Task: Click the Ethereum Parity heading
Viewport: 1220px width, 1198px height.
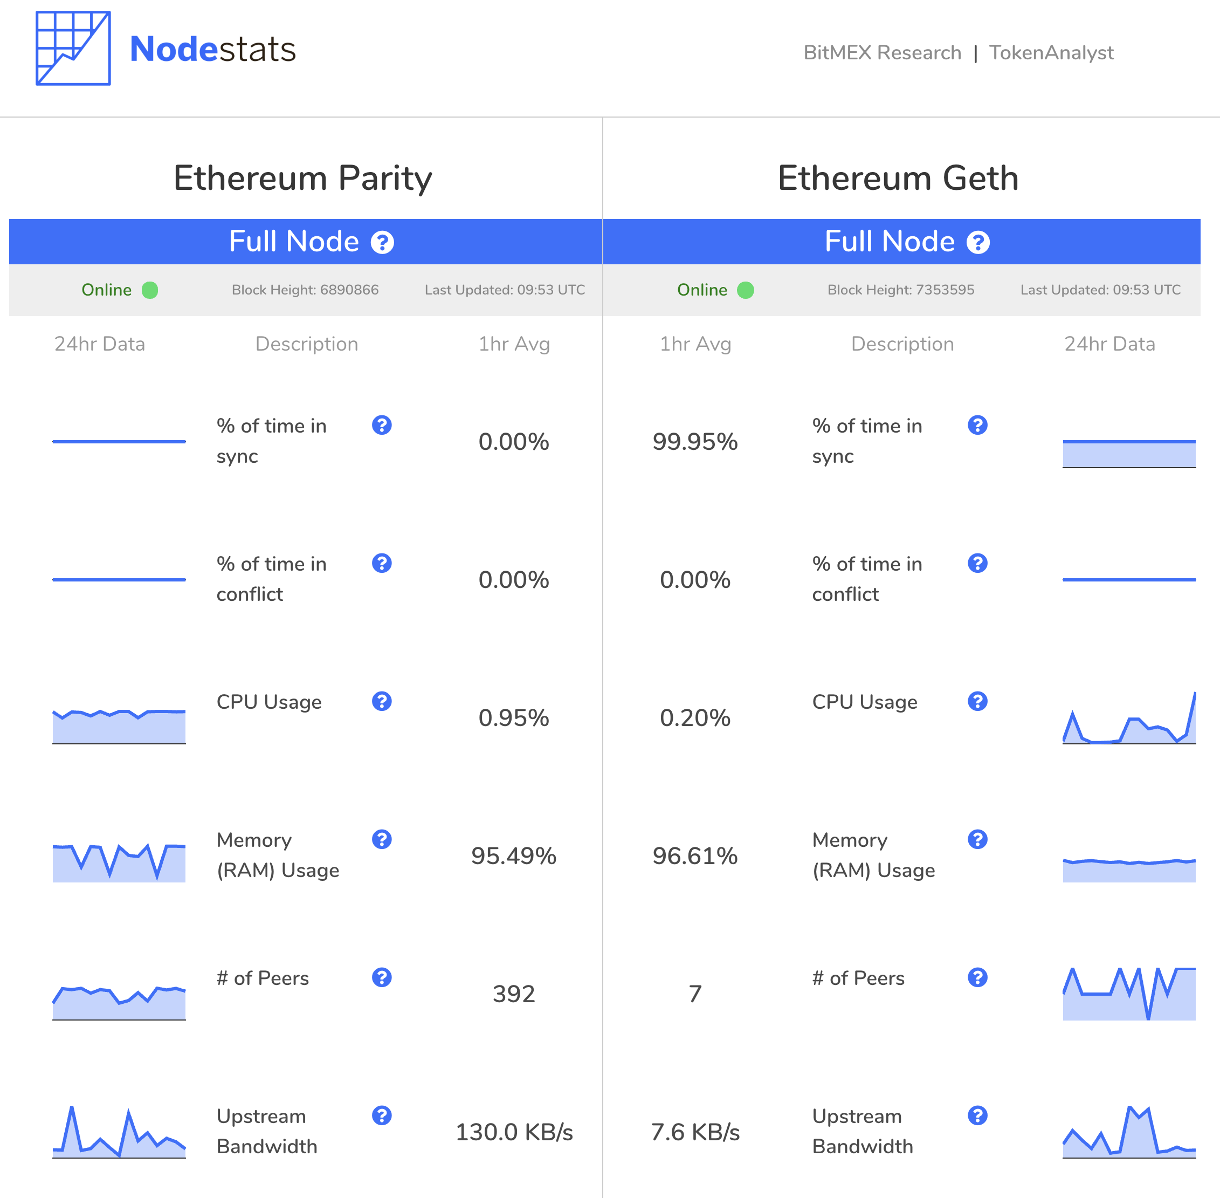Action: (x=302, y=178)
